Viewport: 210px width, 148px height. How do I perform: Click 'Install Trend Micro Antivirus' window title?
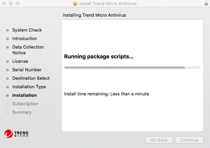pos(108,3)
